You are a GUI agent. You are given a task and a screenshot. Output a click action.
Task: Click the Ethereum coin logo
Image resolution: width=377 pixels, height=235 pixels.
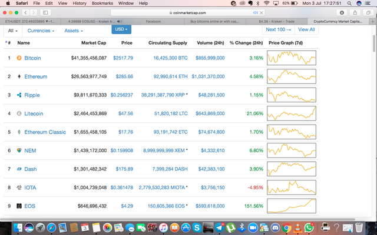[19, 76]
